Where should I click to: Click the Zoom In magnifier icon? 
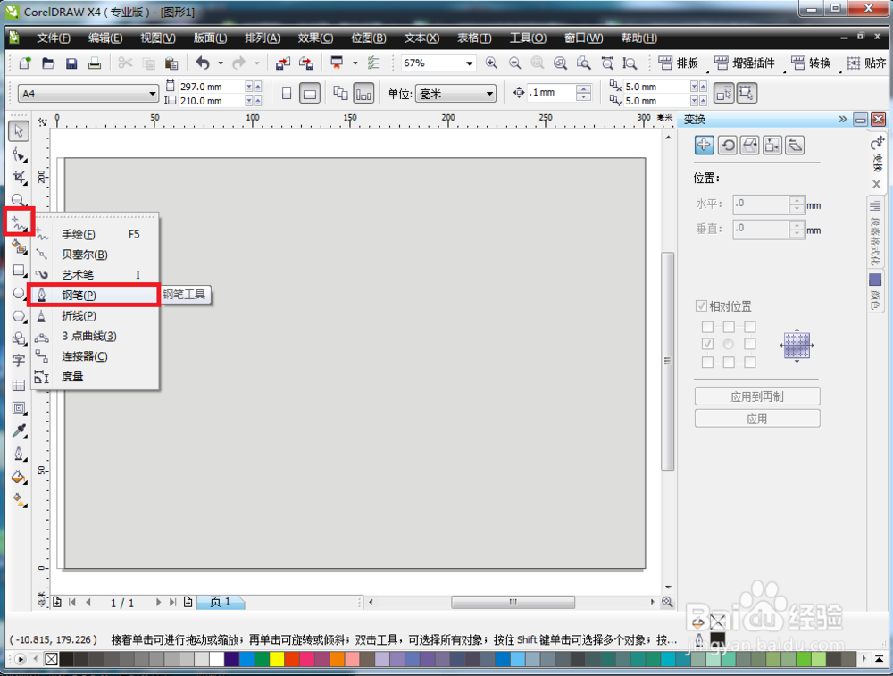(x=491, y=63)
